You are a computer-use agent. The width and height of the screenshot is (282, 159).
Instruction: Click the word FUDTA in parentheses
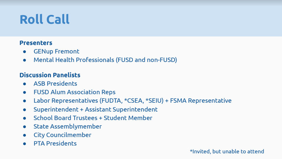112,101
